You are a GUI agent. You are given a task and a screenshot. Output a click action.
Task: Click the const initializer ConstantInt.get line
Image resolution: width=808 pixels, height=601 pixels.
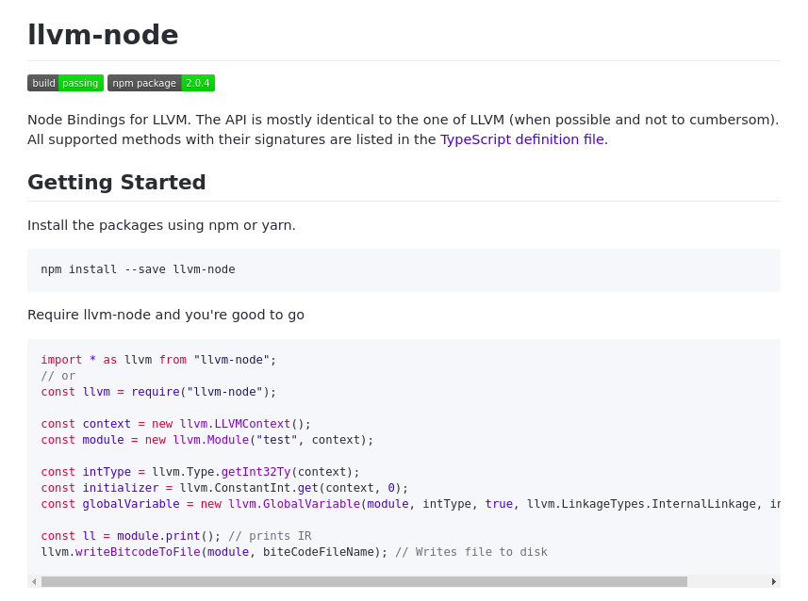click(x=224, y=488)
